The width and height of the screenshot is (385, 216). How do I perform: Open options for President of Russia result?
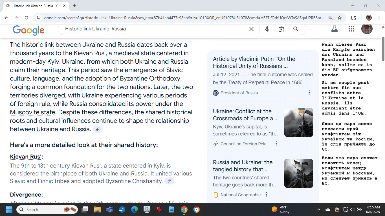[309, 93]
